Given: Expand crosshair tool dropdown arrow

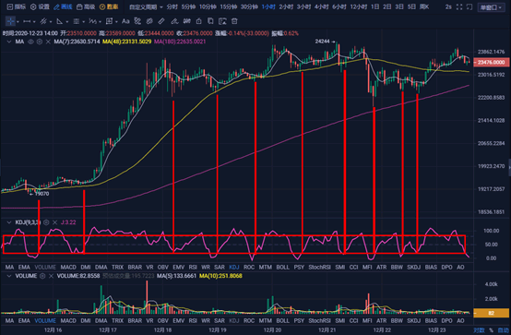Looking at the screenshot, I should (x=18, y=22).
